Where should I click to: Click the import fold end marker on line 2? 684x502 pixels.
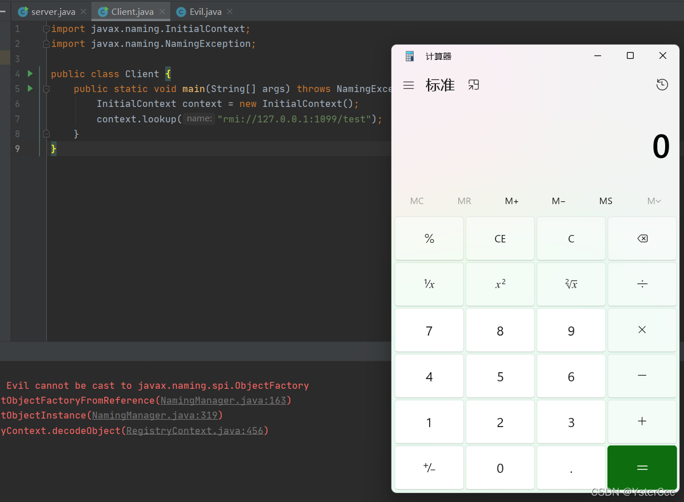click(46, 43)
